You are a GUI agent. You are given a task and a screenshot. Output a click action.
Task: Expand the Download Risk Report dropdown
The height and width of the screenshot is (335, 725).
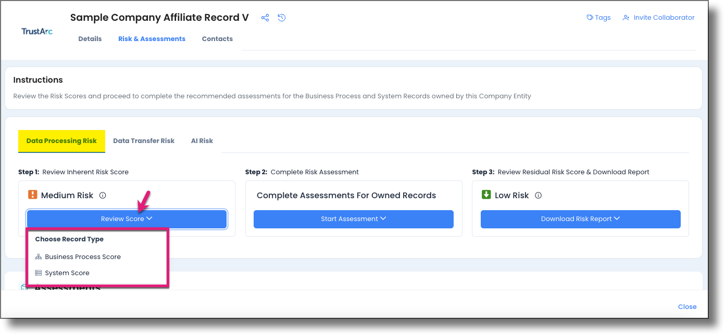[x=581, y=219]
